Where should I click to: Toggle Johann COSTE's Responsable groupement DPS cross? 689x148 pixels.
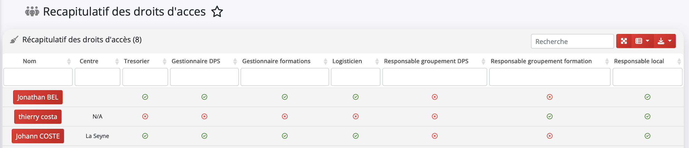point(435,136)
